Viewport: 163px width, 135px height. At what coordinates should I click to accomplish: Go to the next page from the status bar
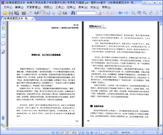tap(83, 133)
